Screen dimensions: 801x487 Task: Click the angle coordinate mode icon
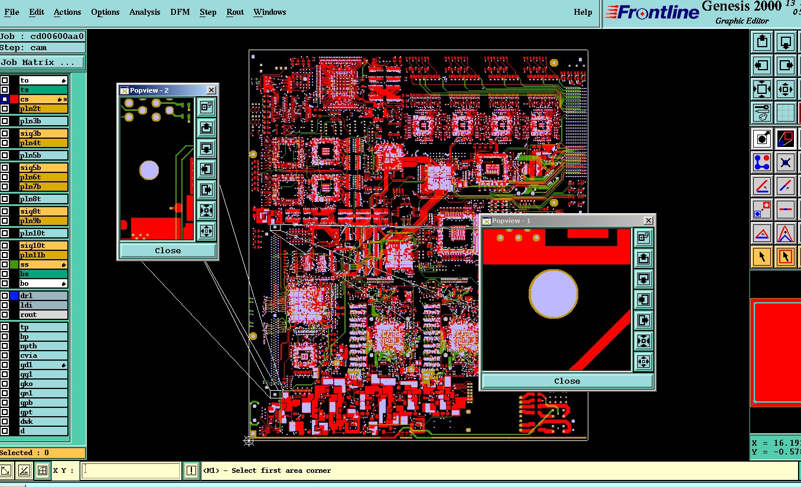point(24,470)
